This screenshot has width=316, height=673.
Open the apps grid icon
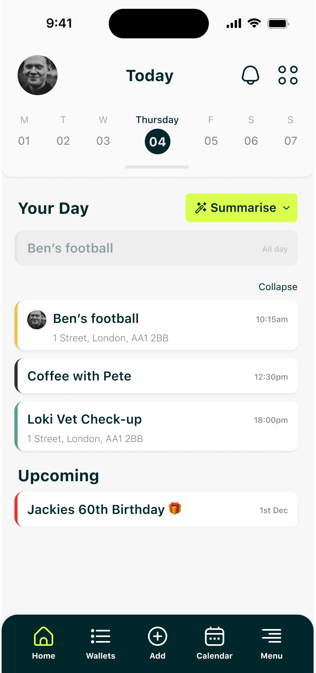(287, 75)
